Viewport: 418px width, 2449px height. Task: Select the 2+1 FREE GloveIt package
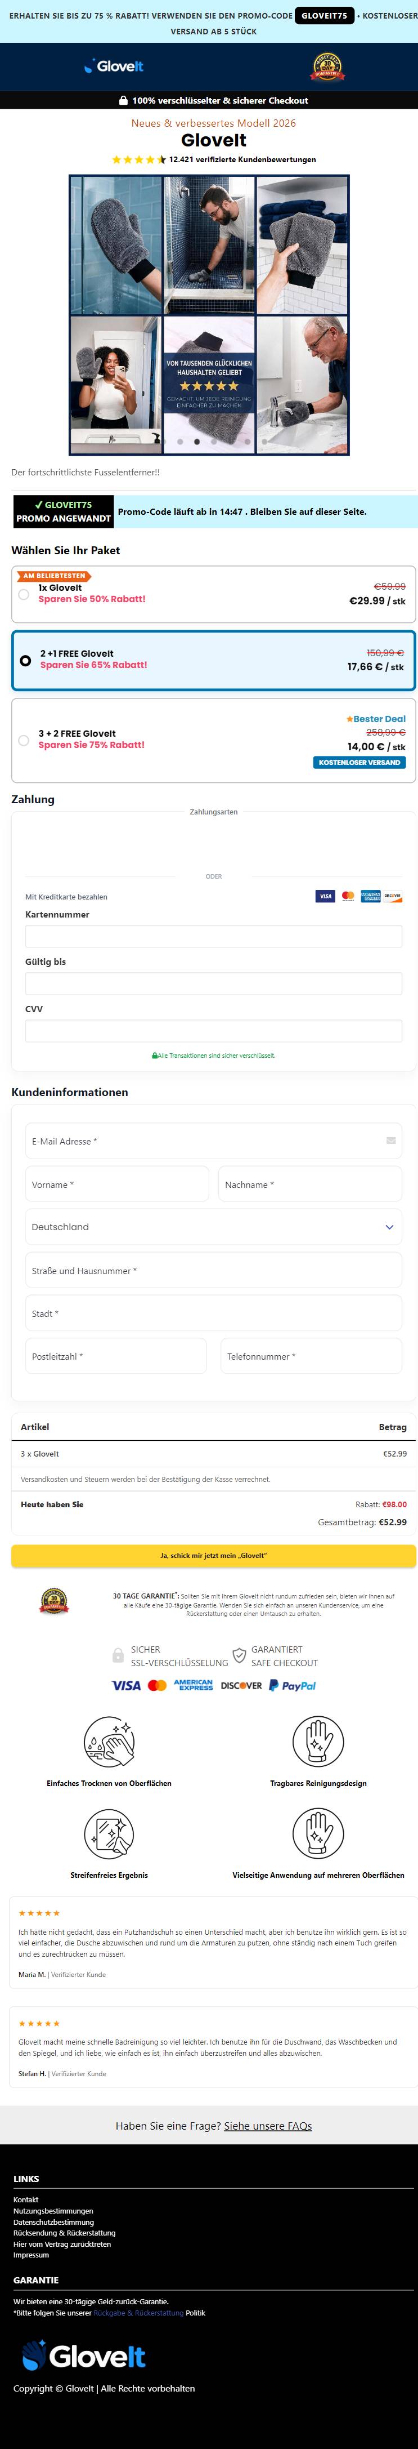(x=214, y=660)
